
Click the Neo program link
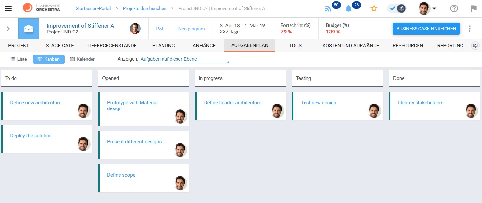[x=191, y=29]
